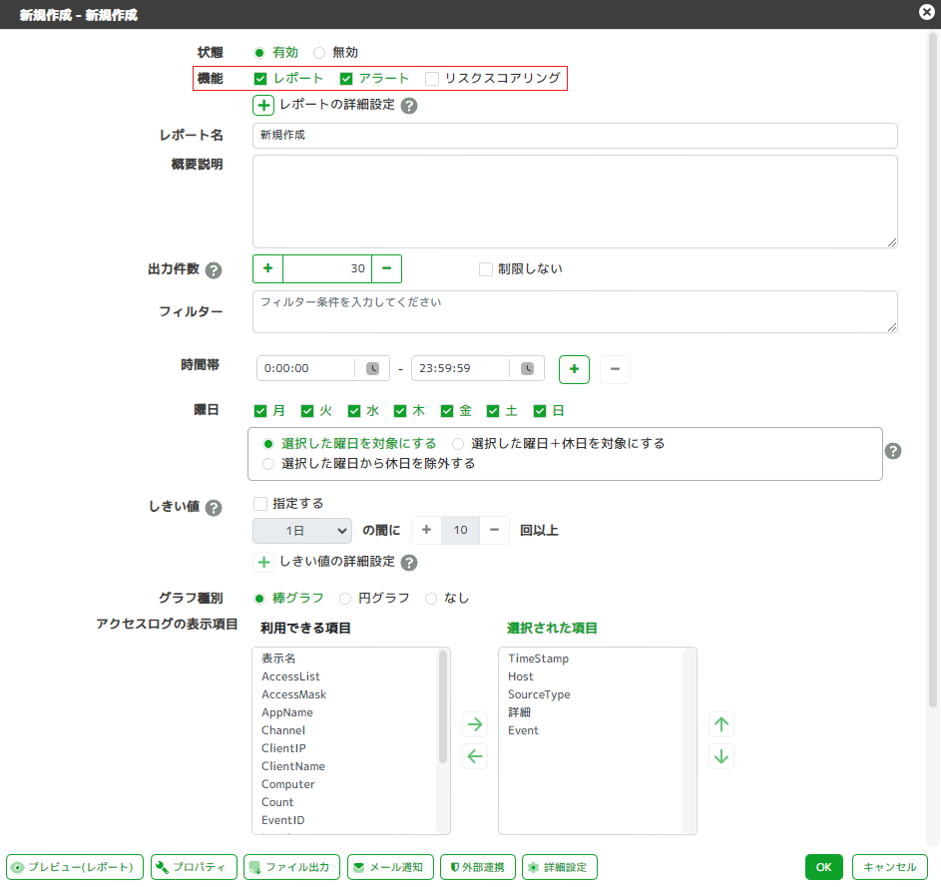
Task: Choose なし graph type
Action: pos(431,599)
